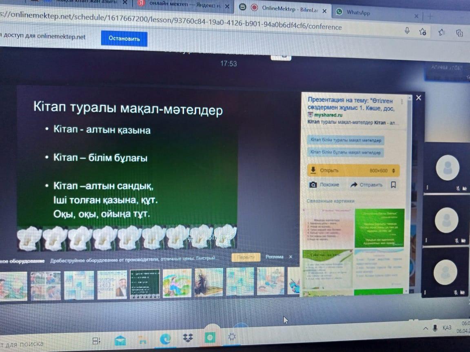Click the bookmark icon in the image panel
The width and height of the screenshot is (470, 352).
[393, 185]
